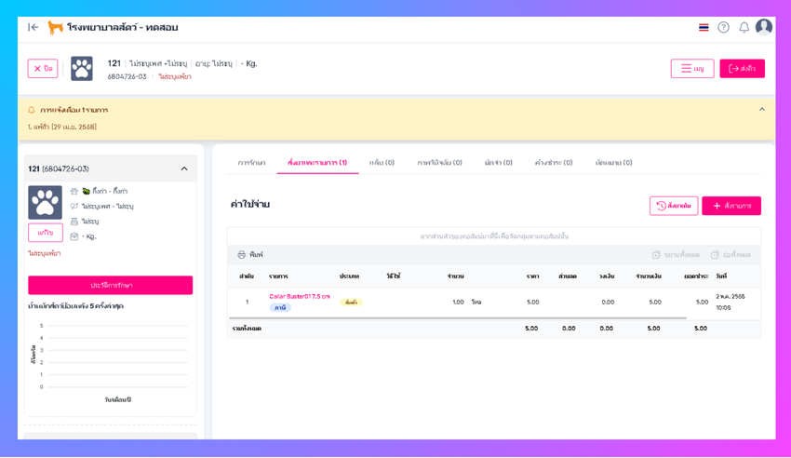This screenshot has height=458, width=791.
Task: Open the user profile avatar
Action: point(764,27)
